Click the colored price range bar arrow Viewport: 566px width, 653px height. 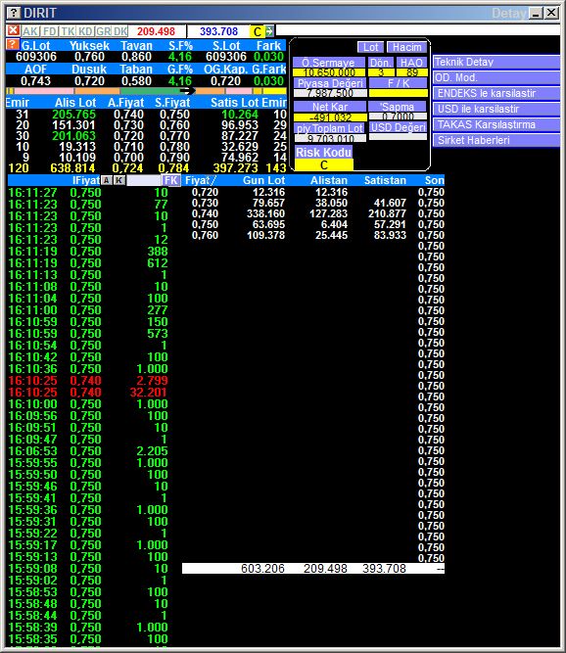187,91
